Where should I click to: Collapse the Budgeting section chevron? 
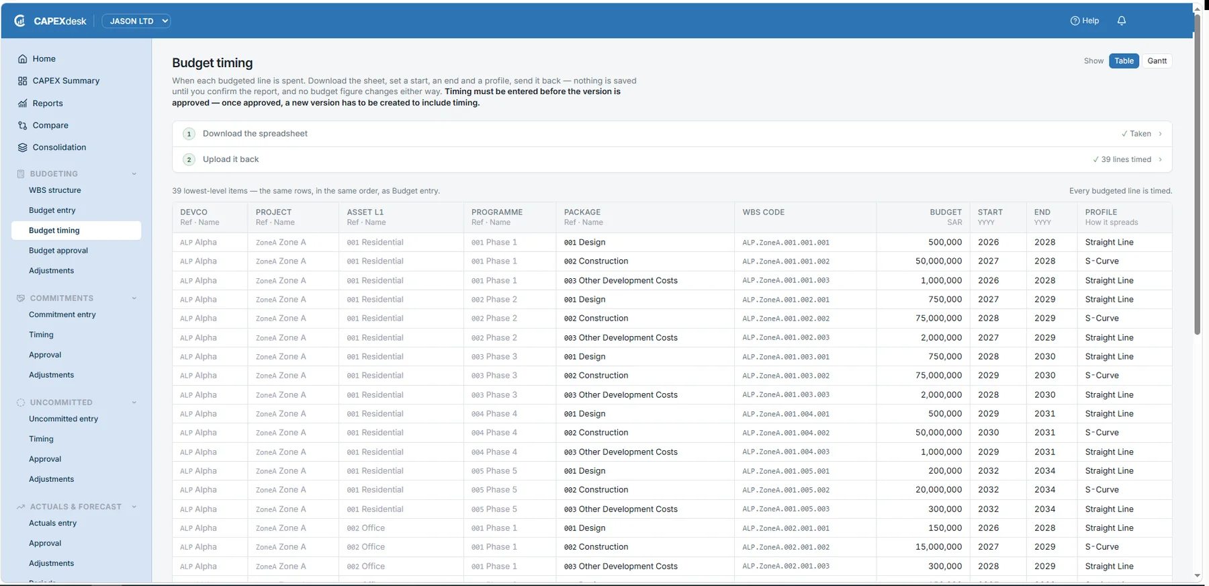tap(134, 174)
